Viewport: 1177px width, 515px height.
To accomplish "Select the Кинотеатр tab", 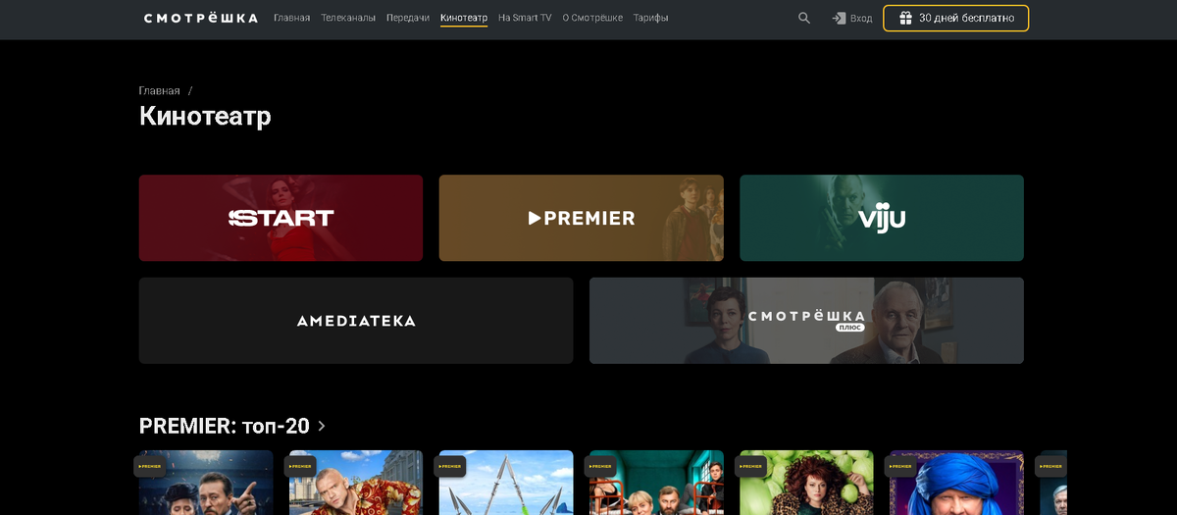I will tap(464, 18).
